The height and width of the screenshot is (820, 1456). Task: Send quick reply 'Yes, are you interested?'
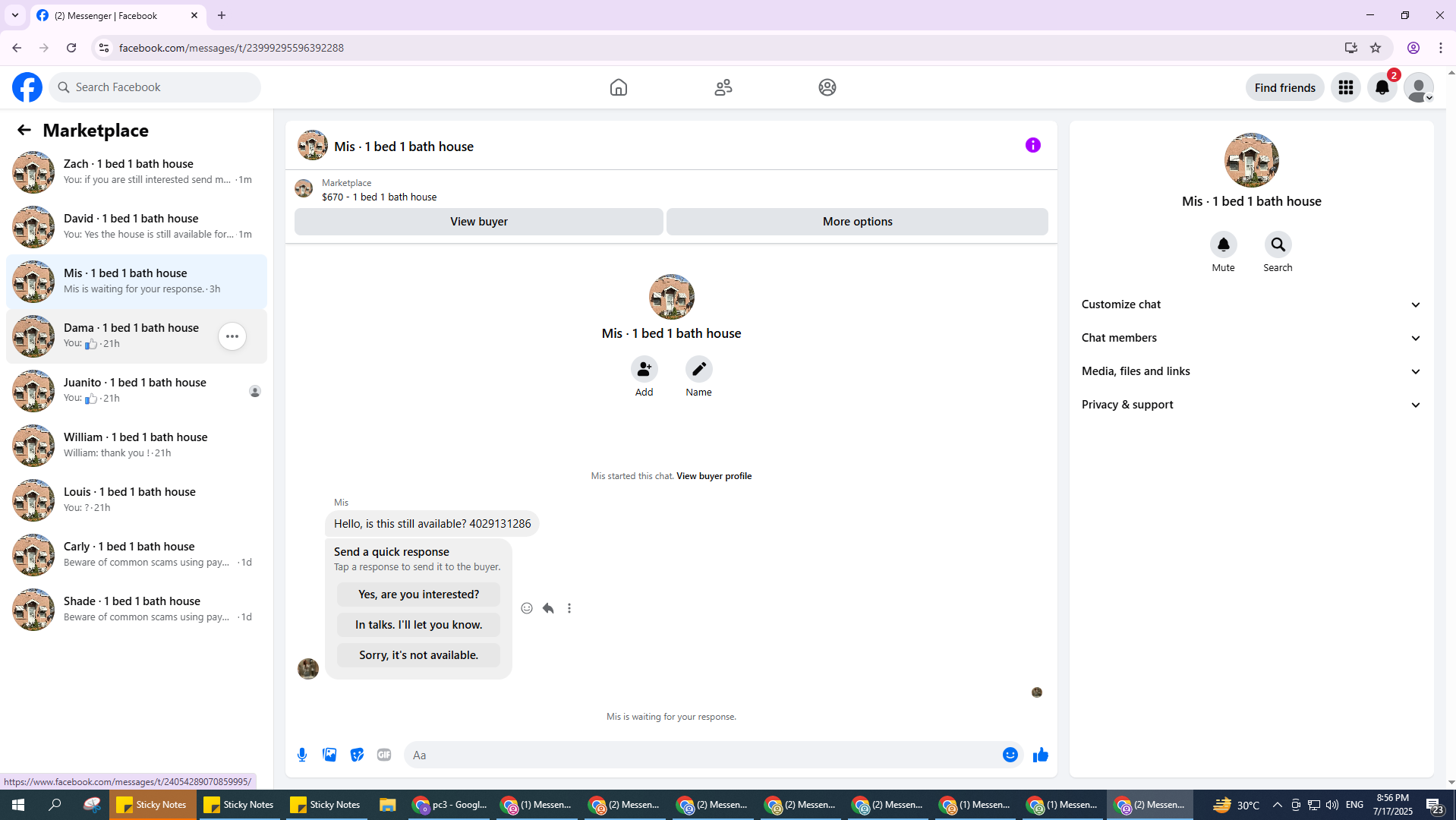(x=419, y=594)
